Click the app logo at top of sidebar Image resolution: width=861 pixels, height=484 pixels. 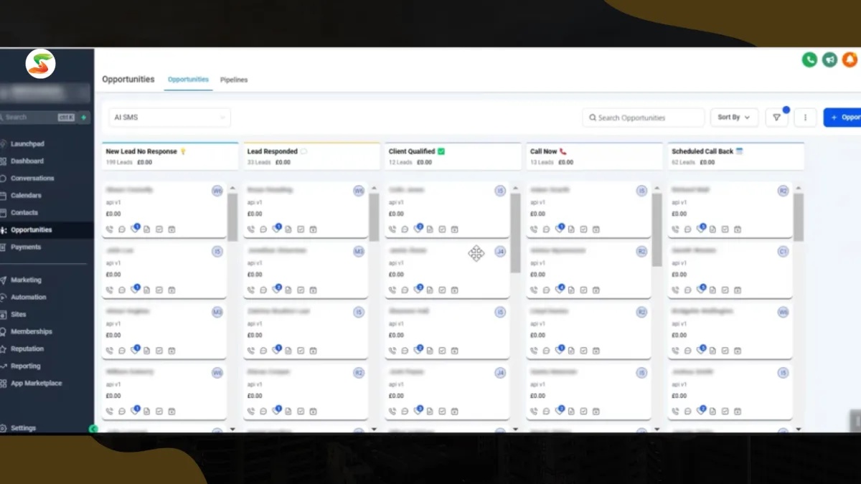(x=40, y=64)
